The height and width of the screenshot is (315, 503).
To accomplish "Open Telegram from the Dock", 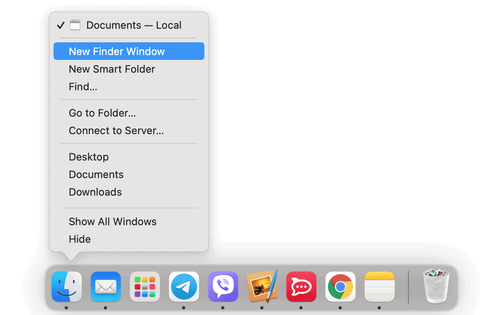I will point(184,287).
